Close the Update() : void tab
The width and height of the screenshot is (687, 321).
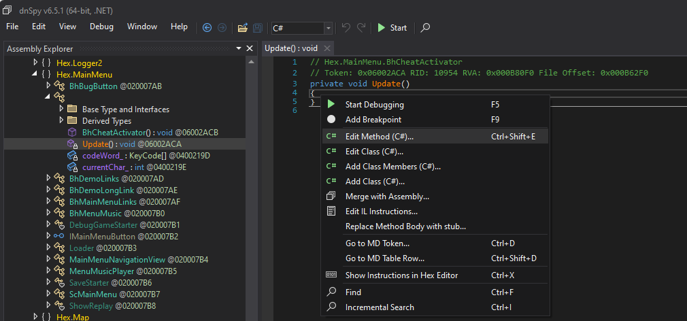(x=326, y=48)
